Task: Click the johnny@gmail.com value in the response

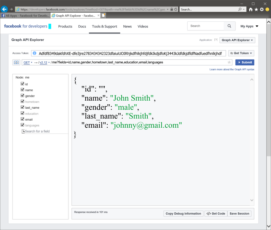Action: pos(146,125)
